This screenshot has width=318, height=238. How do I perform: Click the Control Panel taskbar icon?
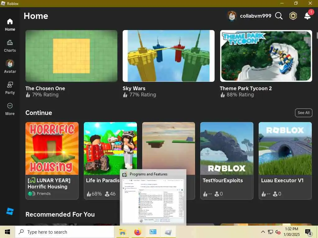tap(153, 232)
